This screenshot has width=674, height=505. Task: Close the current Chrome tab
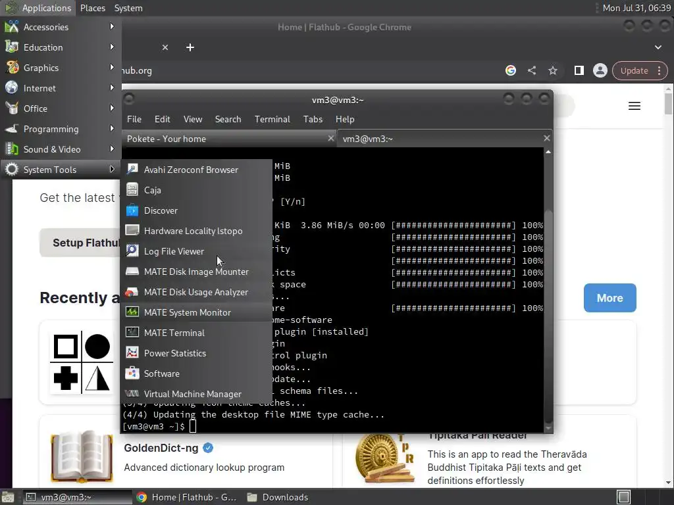pyautogui.click(x=165, y=47)
